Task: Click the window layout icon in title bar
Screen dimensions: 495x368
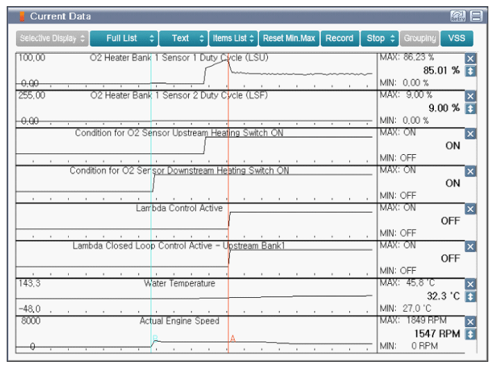Action: (476, 16)
